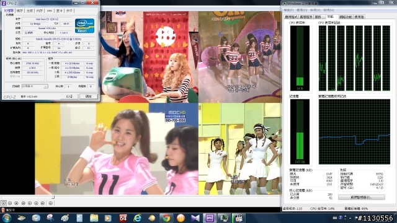Click the CPU-Z specification field with 3.30GHz
This screenshot has width=397, height=223.
[58, 39]
